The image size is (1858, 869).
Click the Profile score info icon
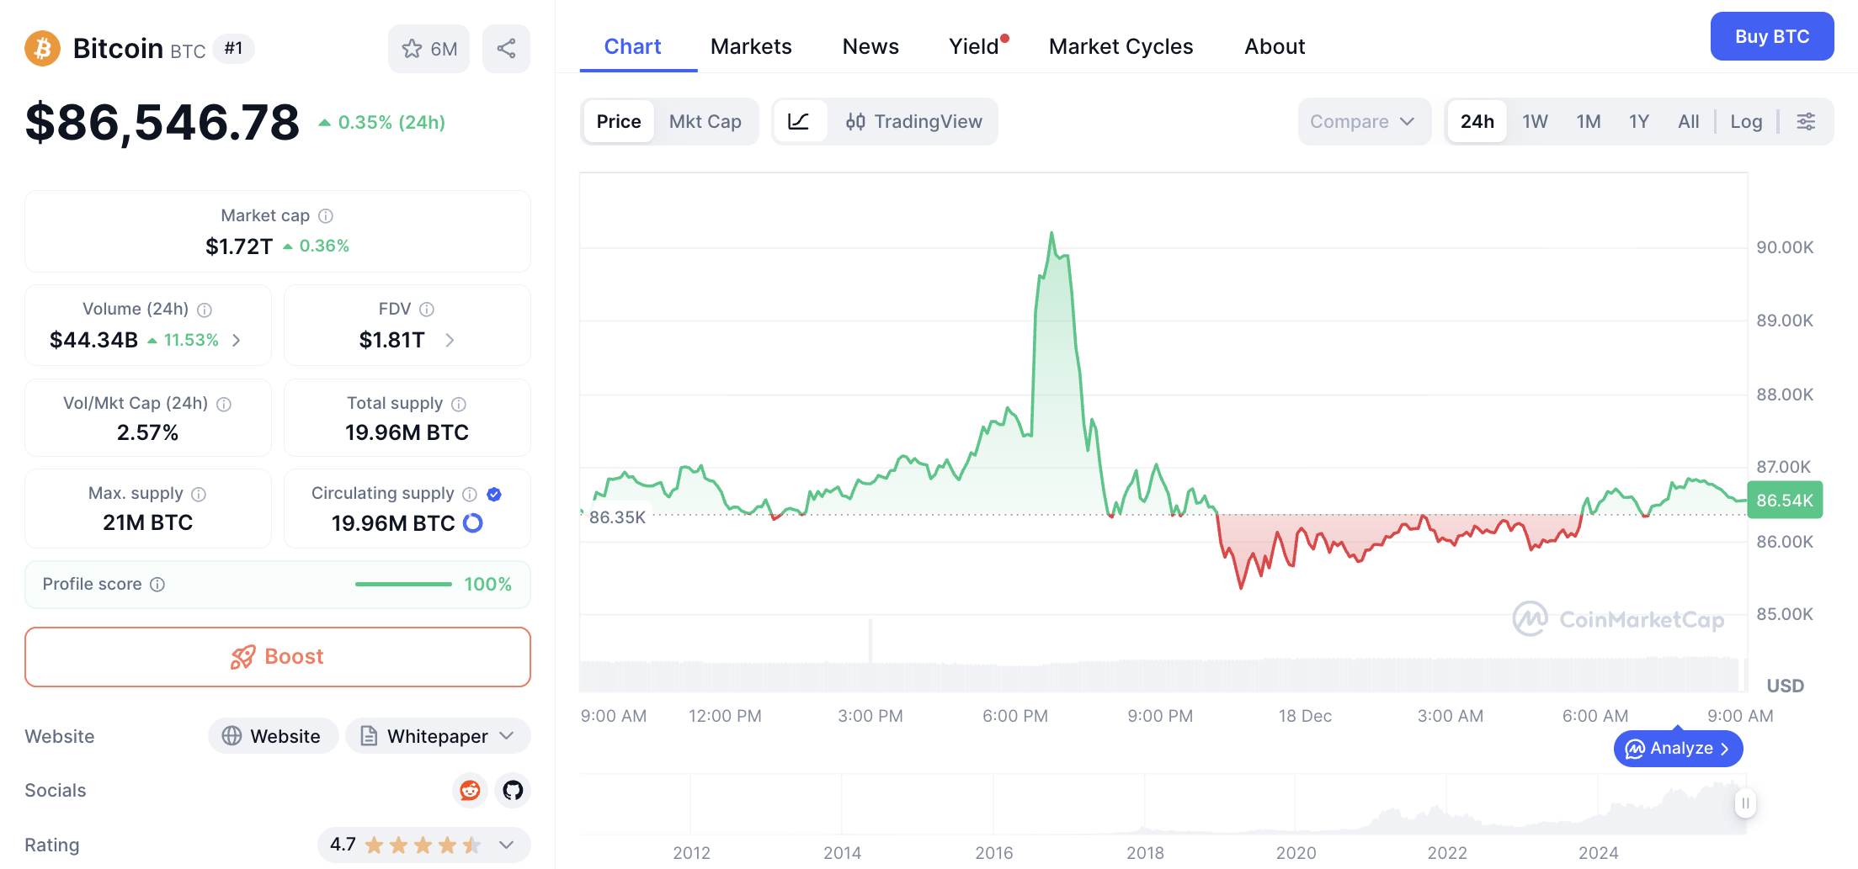click(x=157, y=585)
